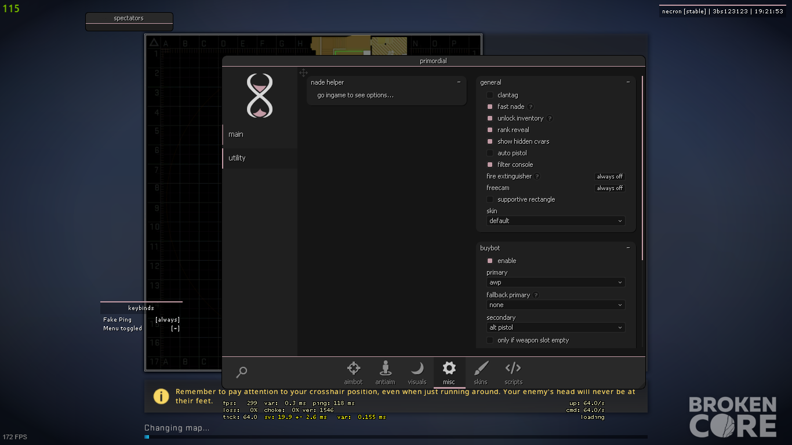The width and height of the screenshot is (792, 445).
Task: Open the primary weapon dropdown showing awp
Action: pyautogui.click(x=555, y=282)
